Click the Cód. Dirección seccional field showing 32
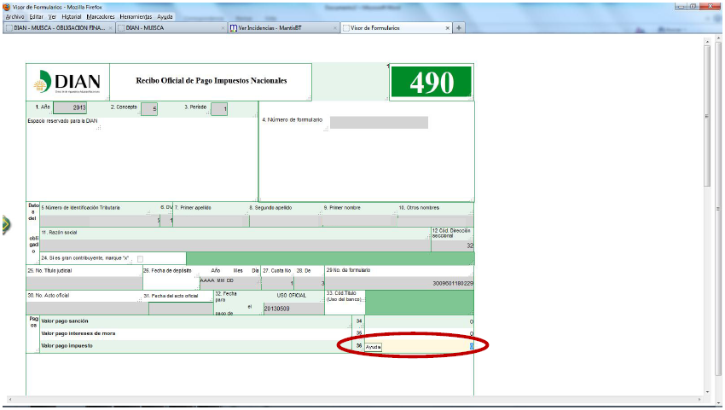The width and height of the screenshot is (725, 410). (452, 245)
